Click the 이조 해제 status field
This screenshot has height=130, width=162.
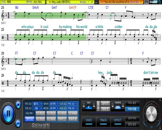pos(6,2)
